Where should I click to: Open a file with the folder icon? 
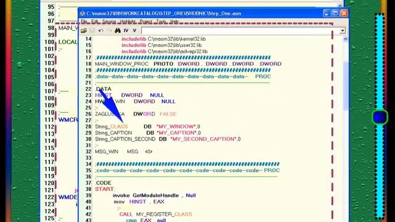(84, 31)
